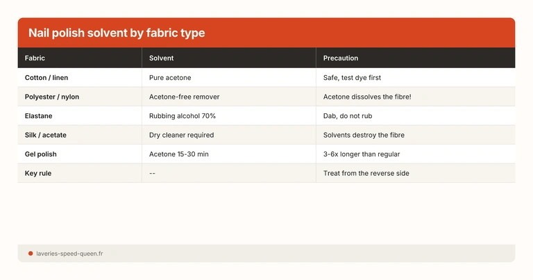Select the 'Polyester / nylon' row label
The width and height of the screenshot is (533, 280).
pos(52,97)
